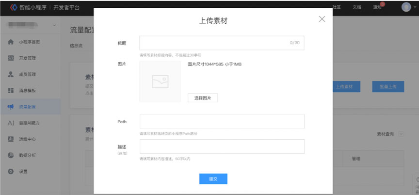419x195 pixels.
Task: Open 设置 via the gear icon
Action: click(11, 172)
